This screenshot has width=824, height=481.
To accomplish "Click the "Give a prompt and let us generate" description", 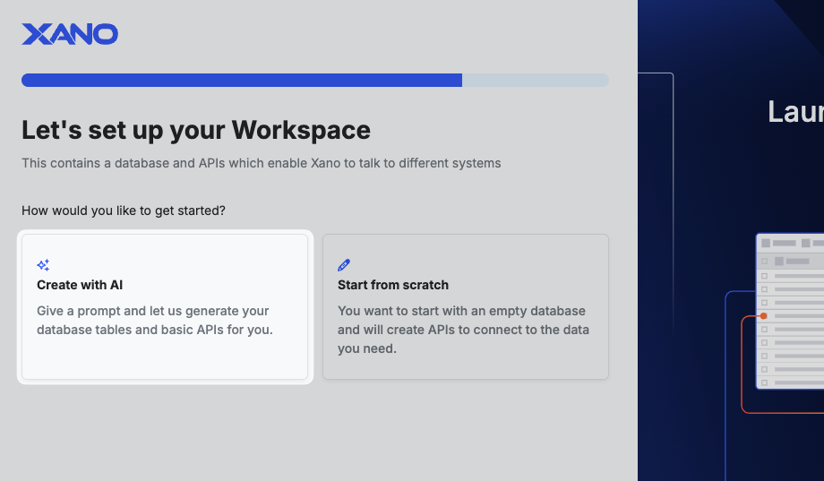I will [x=155, y=320].
